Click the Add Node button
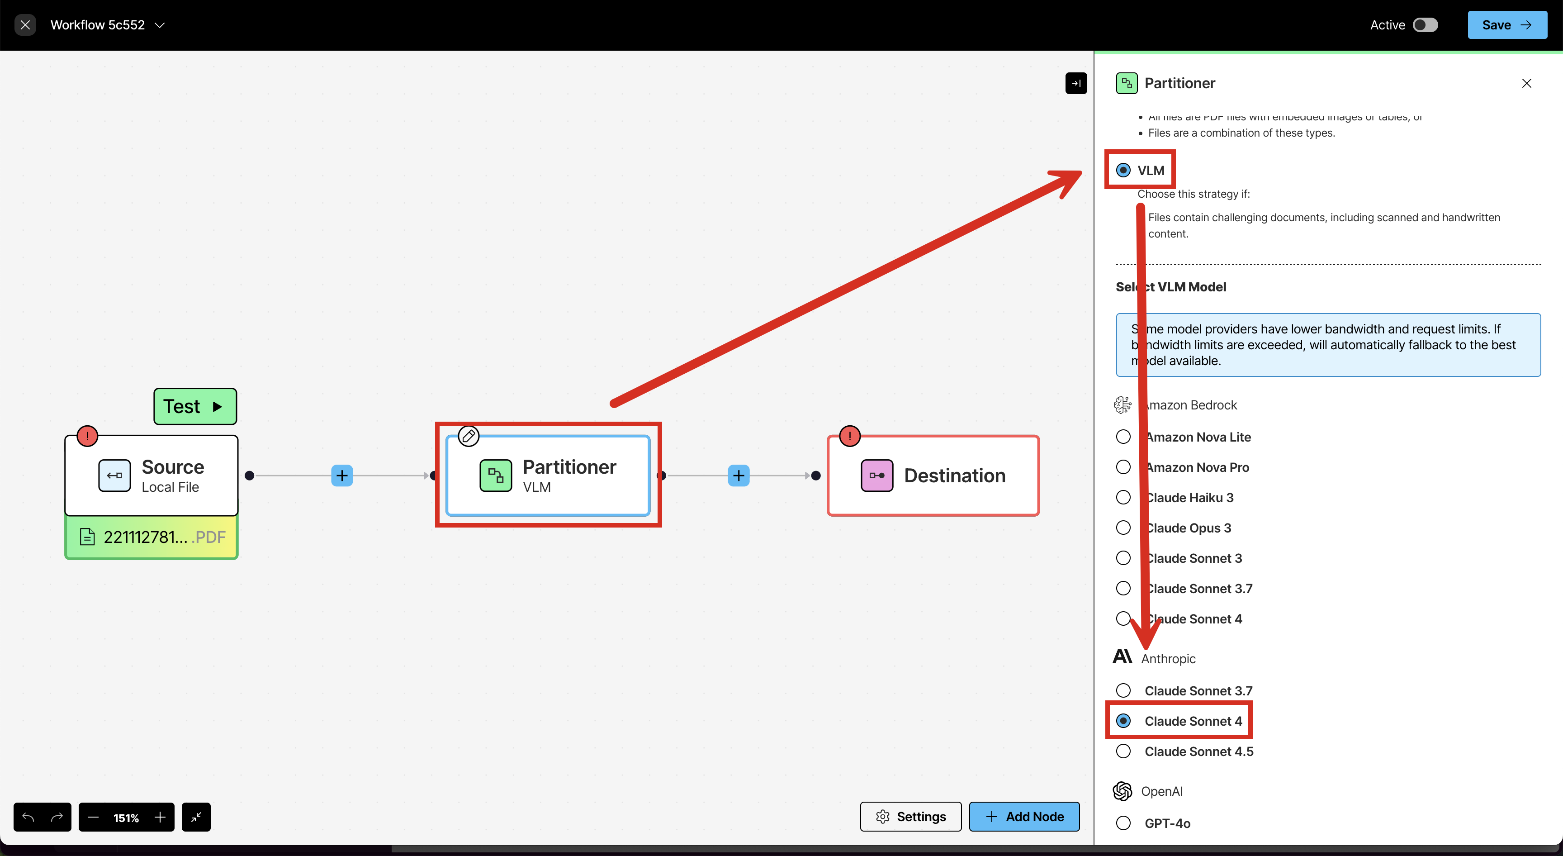The image size is (1563, 856). (1023, 816)
